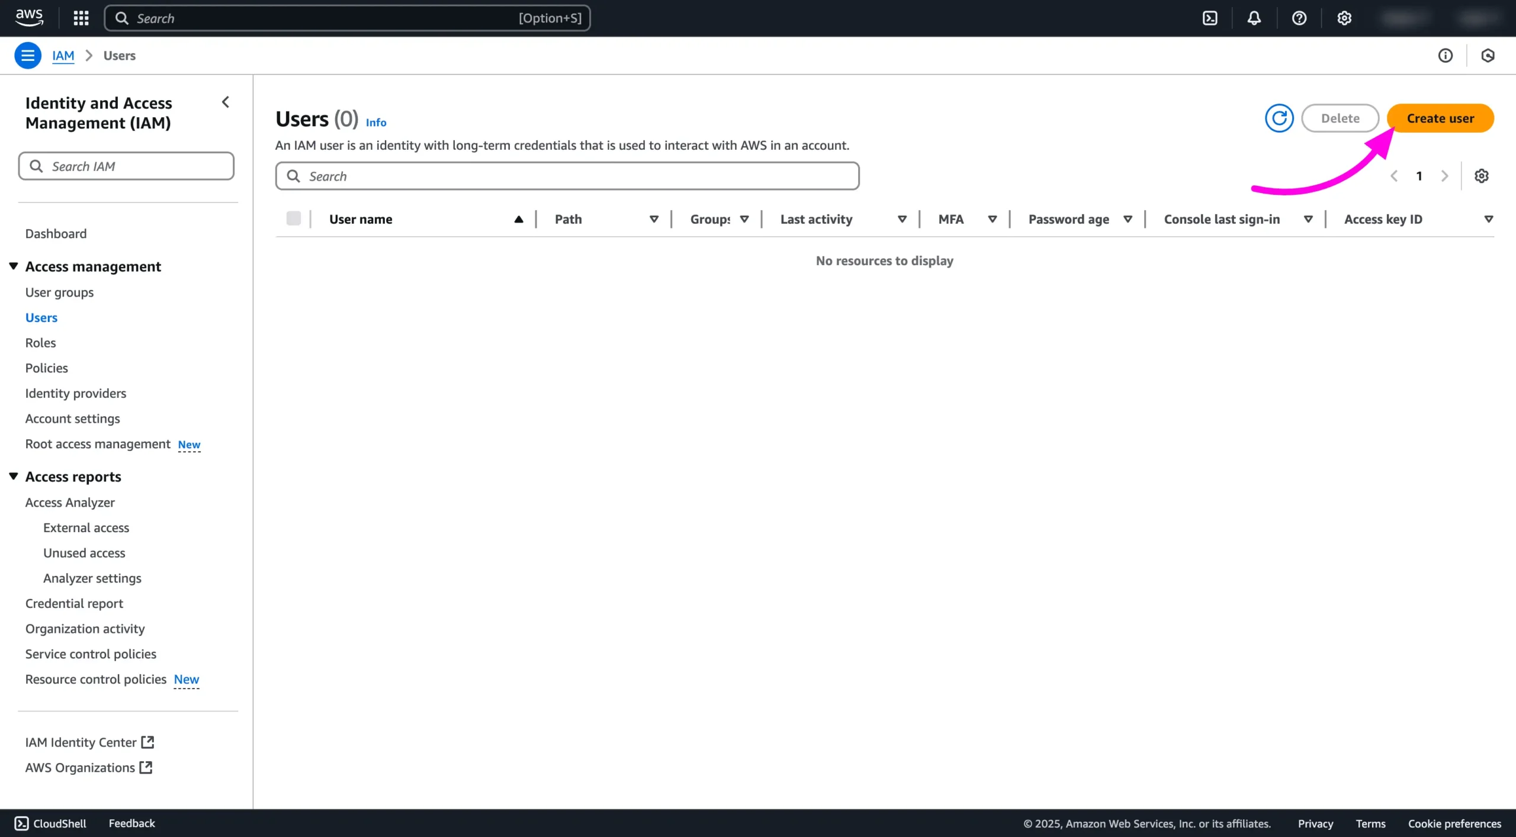This screenshot has height=837, width=1516.
Task: Open Dashboard in the sidebar
Action: pyautogui.click(x=56, y=234)
